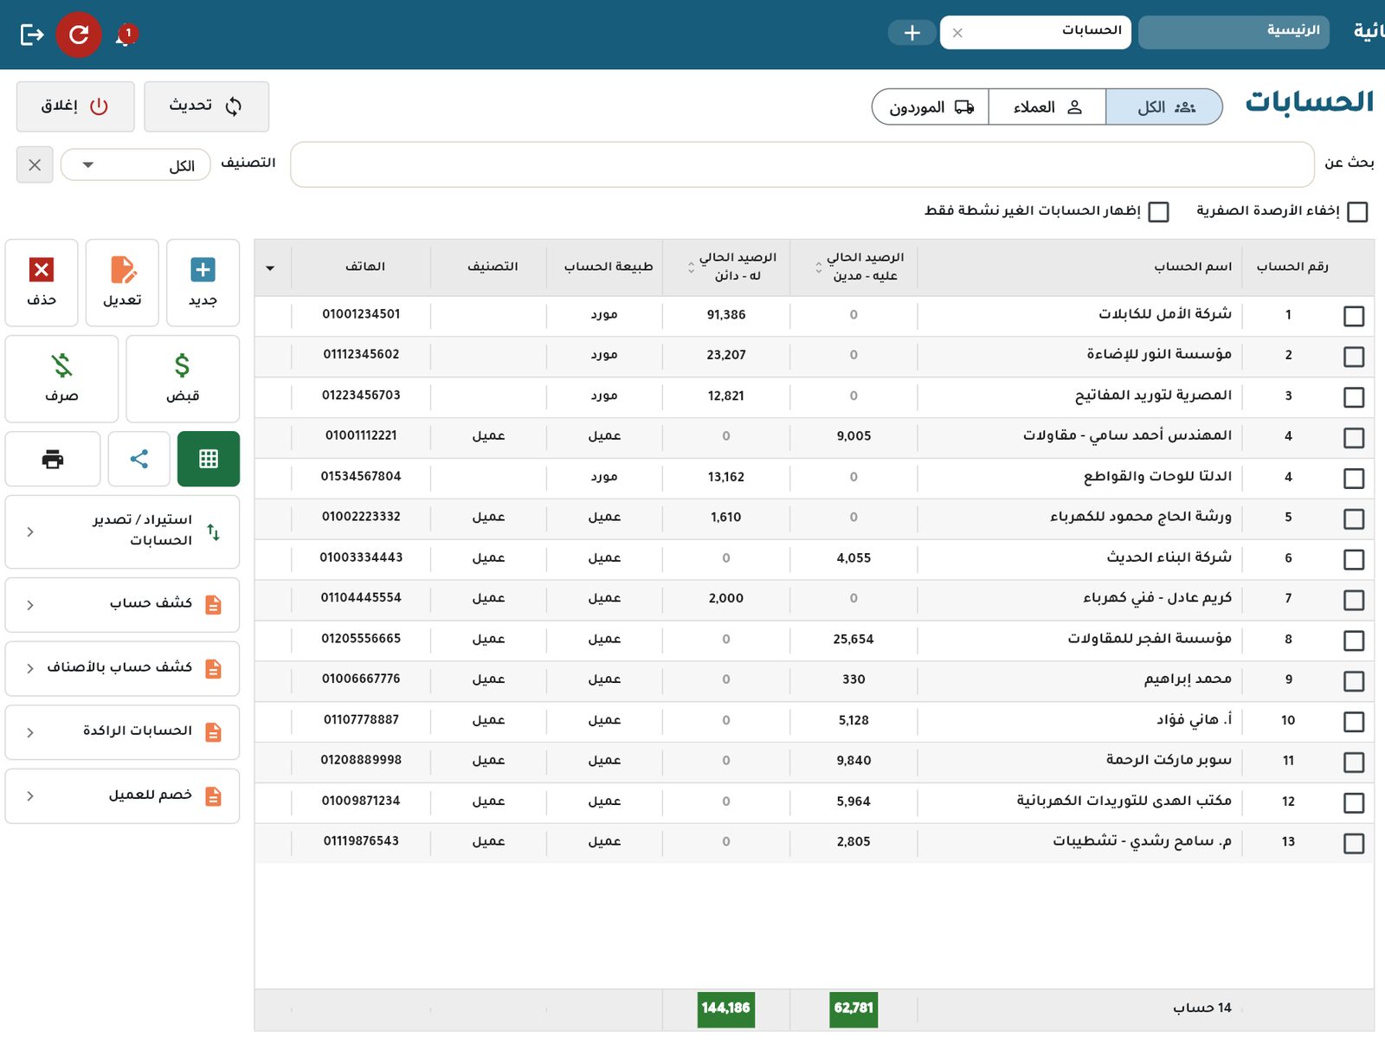Filter by العملاء accounts

pyautogui.click(x=1047, y=106)
